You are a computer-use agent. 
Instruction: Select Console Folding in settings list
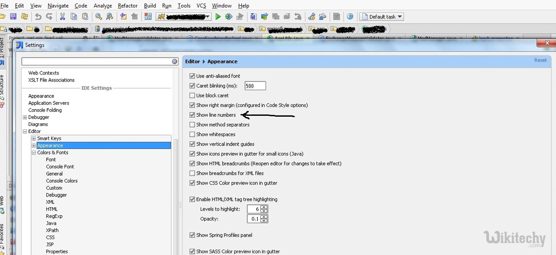[45, 110]
